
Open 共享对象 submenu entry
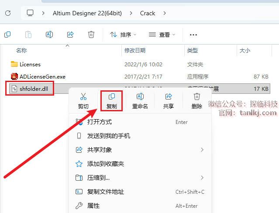tap(140, 150)
